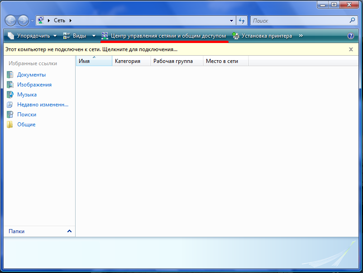The image size is (363, 273).
Task: Show more toolbar commands via the double chevron
Action: pos(301,36)
